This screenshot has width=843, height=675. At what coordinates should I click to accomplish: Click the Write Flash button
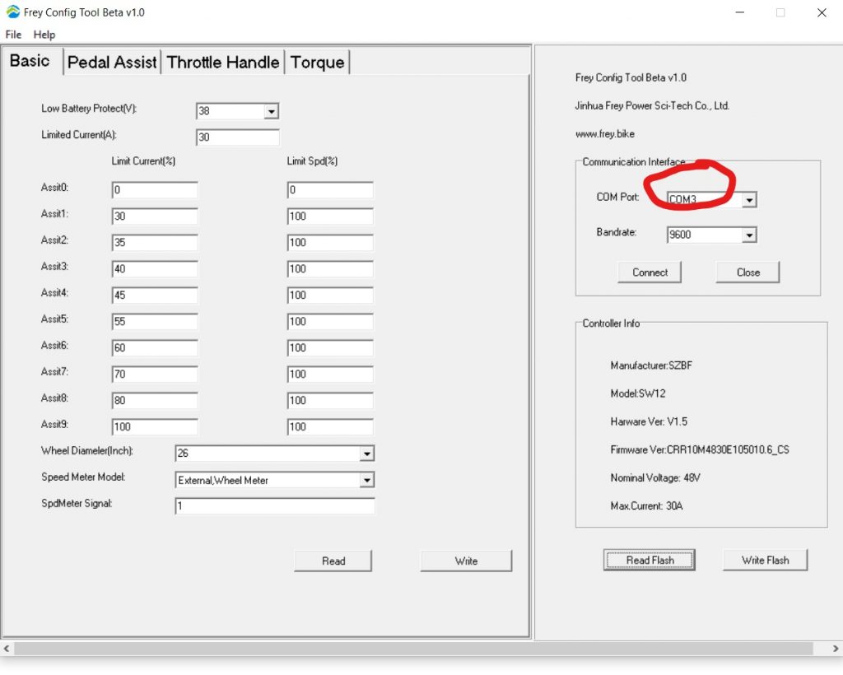765,560
